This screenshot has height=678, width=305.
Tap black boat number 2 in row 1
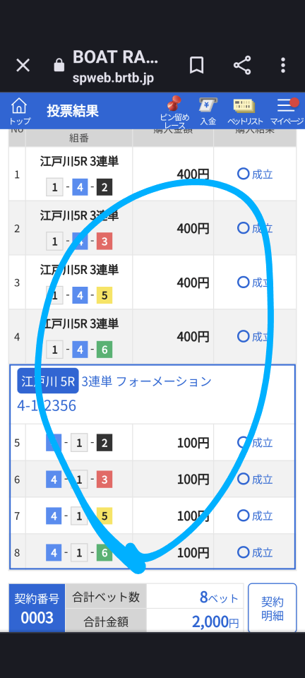pos(104,188)
